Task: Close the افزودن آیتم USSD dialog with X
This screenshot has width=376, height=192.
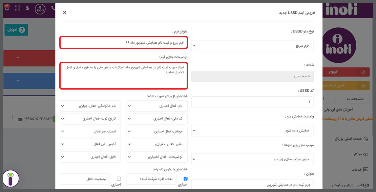Action: click(x=64, y=13)
